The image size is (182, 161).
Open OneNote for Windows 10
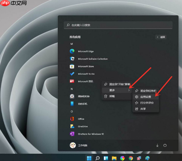pyautogui.click(x=87, y=134)
